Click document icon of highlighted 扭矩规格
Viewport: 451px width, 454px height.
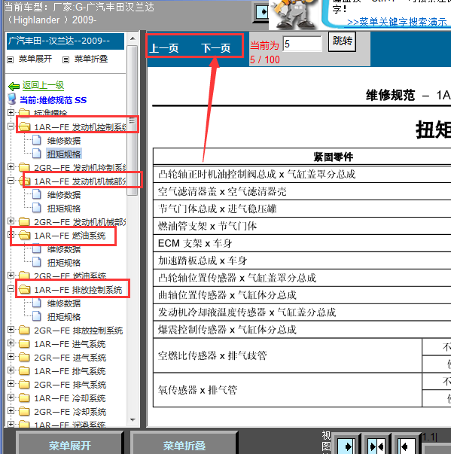click(37, 154)
